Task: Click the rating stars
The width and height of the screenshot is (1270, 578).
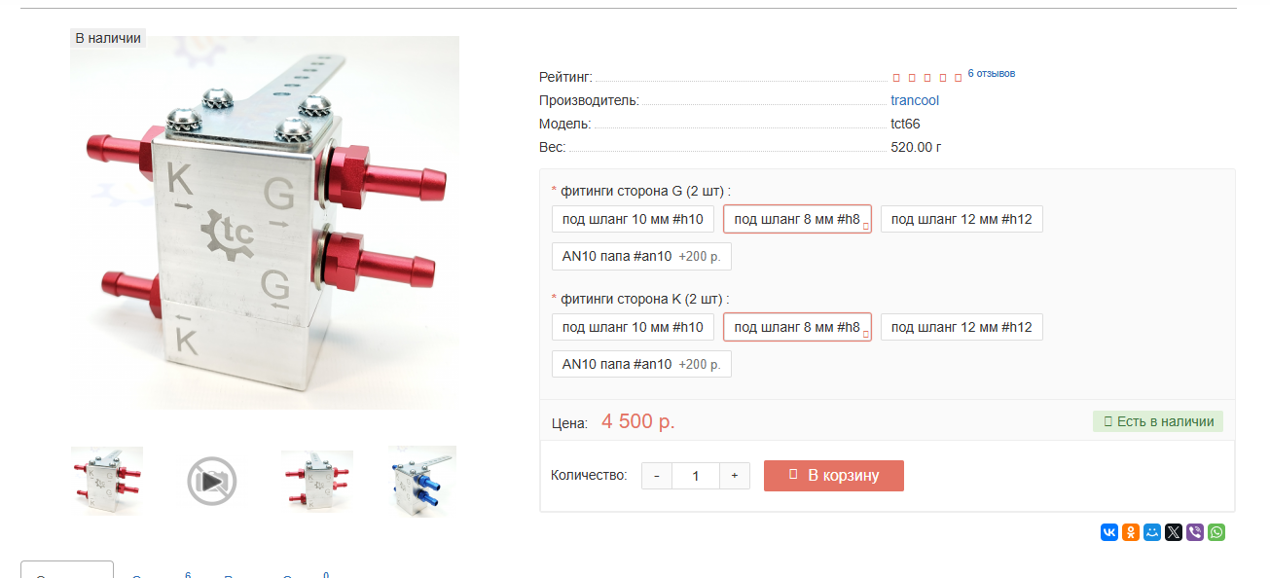Action: (x=927, y=78)
